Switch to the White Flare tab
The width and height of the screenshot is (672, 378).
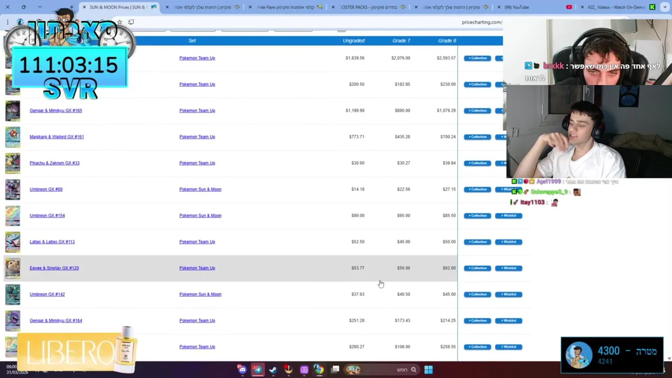[286, 7]
